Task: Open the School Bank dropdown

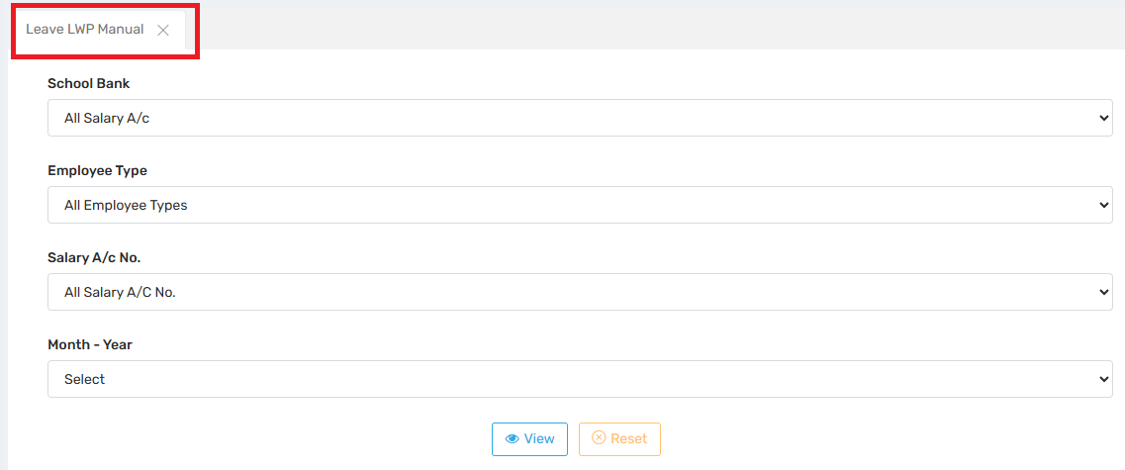Action: tap(580, 118)
